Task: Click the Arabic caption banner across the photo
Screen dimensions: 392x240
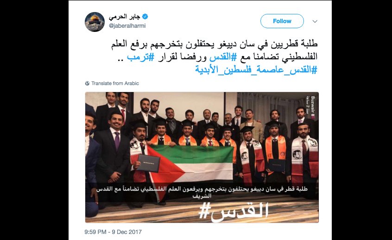Action: pyautogui.click(x=202, y=192)
